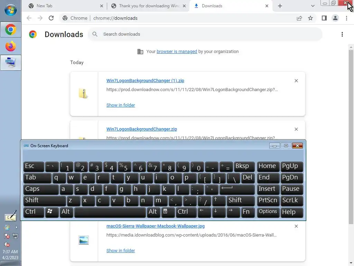Share this page via the share icon
The image size is (354, 266).
(299, 18)
